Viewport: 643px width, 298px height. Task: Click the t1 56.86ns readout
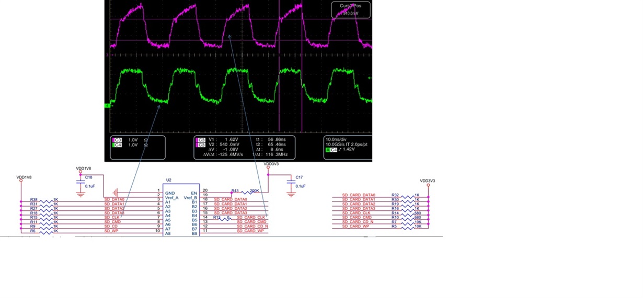[271, 139]
